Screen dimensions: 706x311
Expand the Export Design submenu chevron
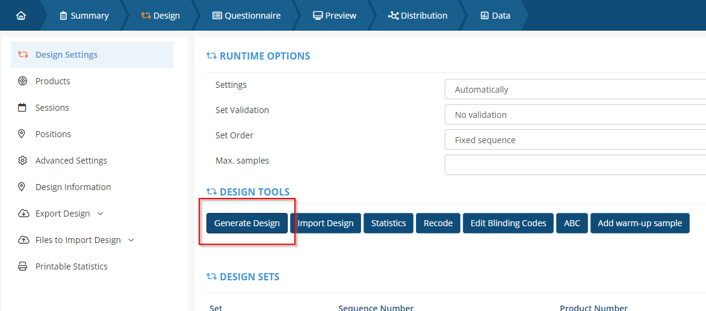coord(101,214)
